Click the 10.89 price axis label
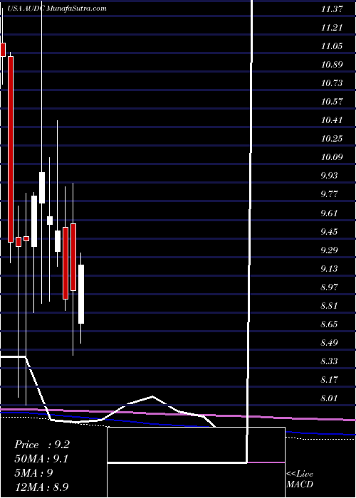The image size is (356, 498). (x=332, y=65)
